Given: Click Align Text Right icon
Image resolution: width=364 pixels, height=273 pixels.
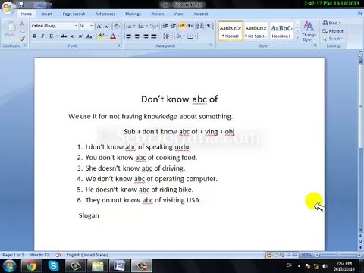Looking at the screenshot, I should [146, 36].
